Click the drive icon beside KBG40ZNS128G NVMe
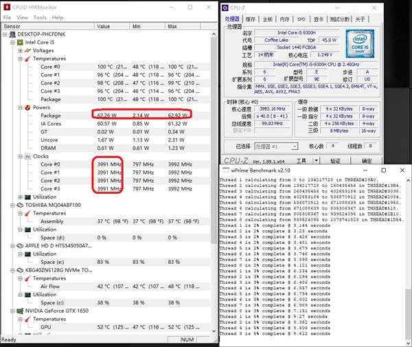Image resolution: width=412 pixels, height=347 pixels. 20,270
